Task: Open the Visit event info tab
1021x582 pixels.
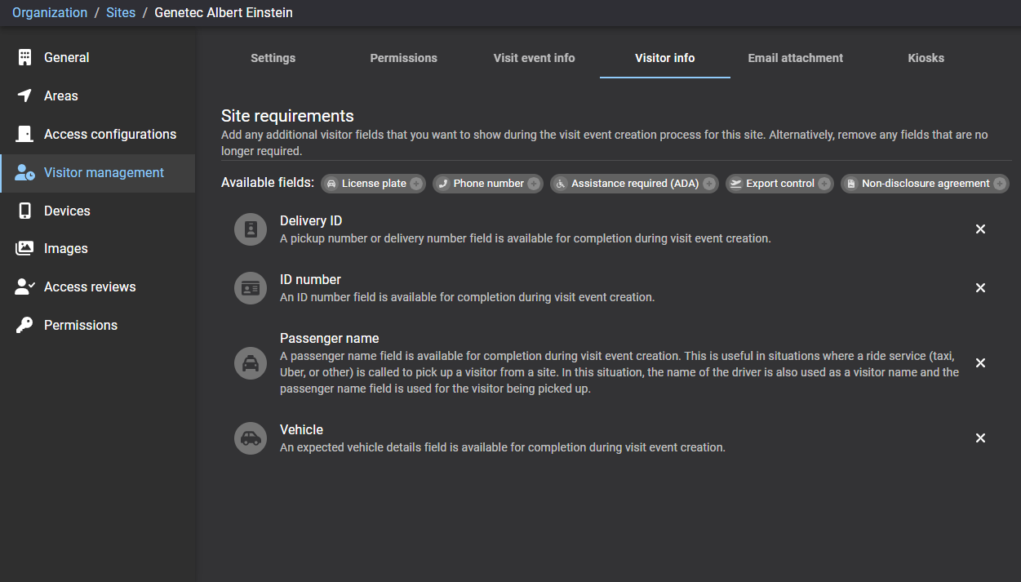Action: pyautogui.click(x=534, y=58)
